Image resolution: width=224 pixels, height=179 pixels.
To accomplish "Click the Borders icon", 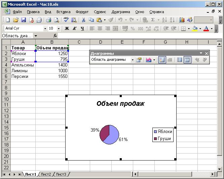I will coord(183,29).
